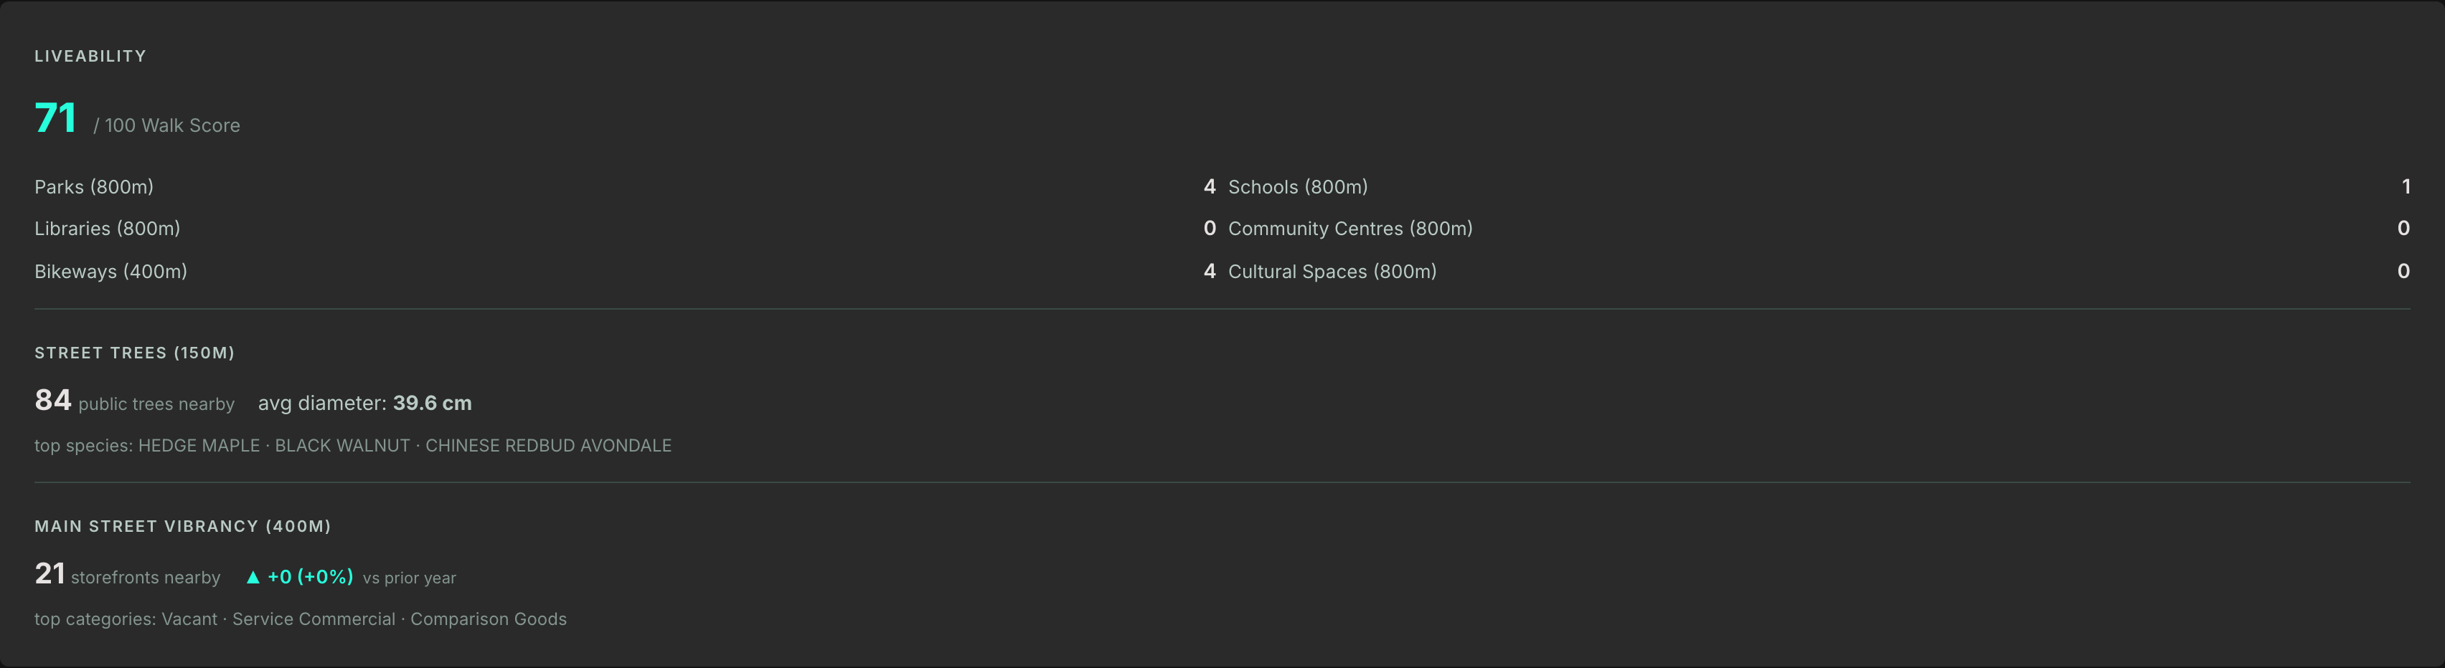The height and width of the screenshot is (668, 2445).
Task: Click the Cultural Spaces (800m) label
Action: pyautogui.click(x=1332, y=272)
